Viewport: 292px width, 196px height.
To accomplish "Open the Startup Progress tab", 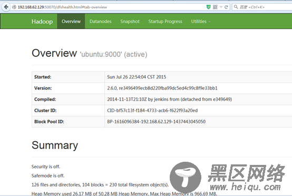I will [x=165, y=22].
